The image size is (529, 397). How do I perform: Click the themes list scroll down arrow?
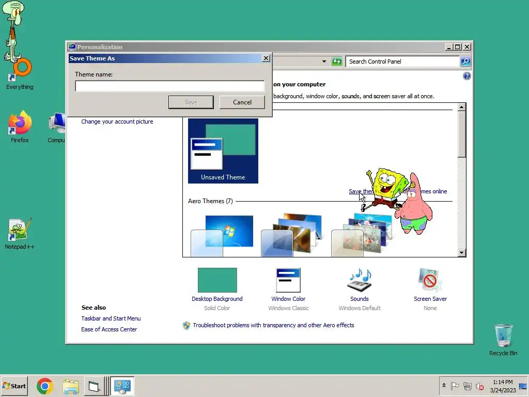(x=461, y=252)
